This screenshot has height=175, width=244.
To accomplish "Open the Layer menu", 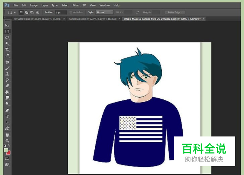I will coord(45,5).
